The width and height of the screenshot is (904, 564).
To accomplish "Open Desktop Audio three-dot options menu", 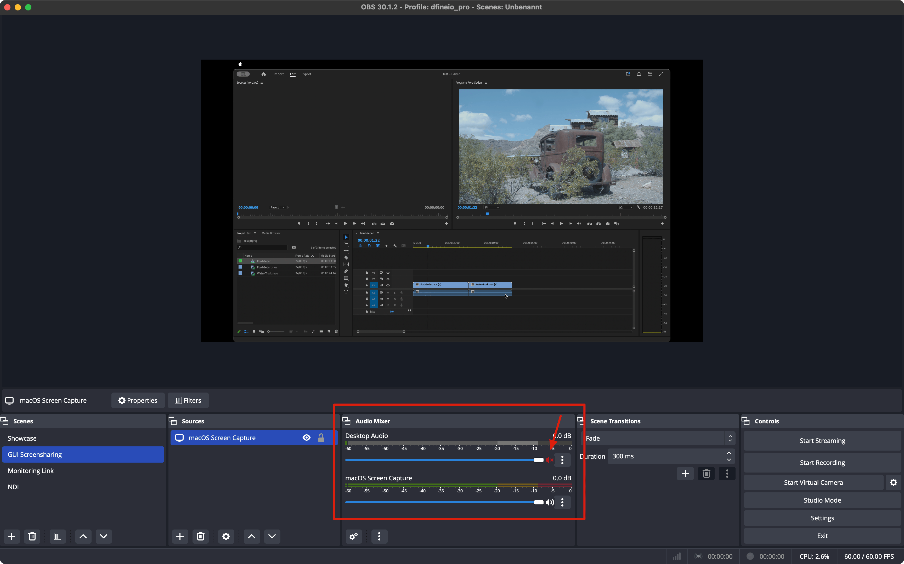I will (x=562, y=460).
